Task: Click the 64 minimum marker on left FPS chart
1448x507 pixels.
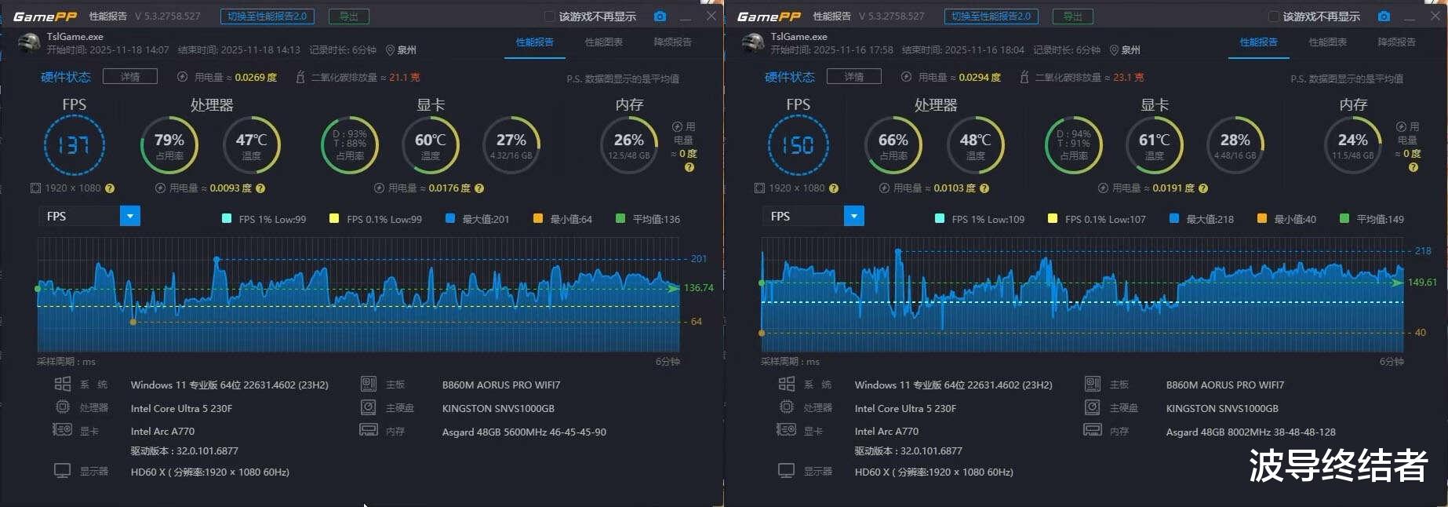Action: [x=133, y=322]
